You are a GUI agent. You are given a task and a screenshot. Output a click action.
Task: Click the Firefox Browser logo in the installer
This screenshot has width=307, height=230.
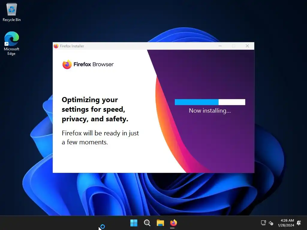pos(88,64)
